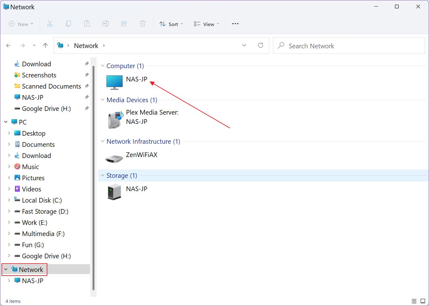
Task: Collapse the Storage (1) group
Action: [x=102, y=175]
